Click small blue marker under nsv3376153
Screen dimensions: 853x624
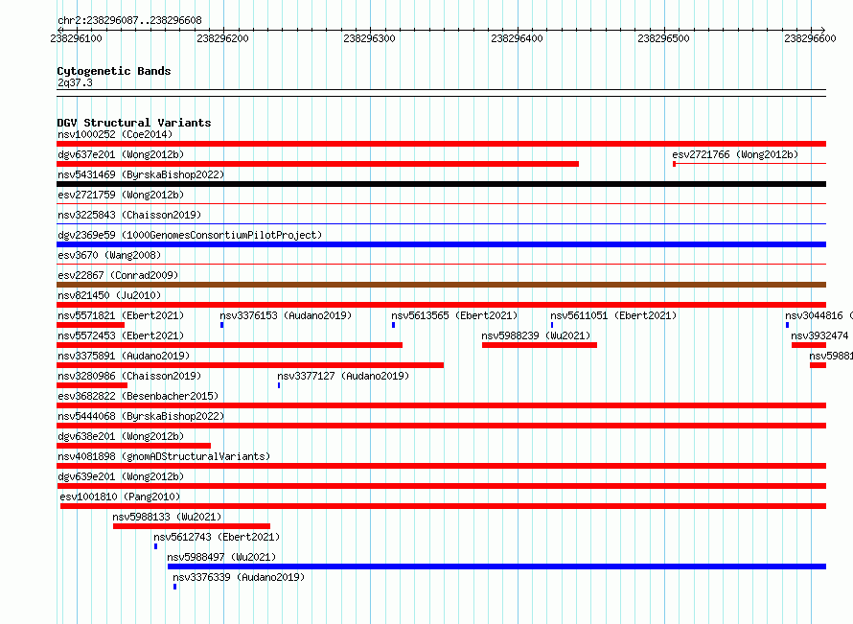(x=222, y=325)
